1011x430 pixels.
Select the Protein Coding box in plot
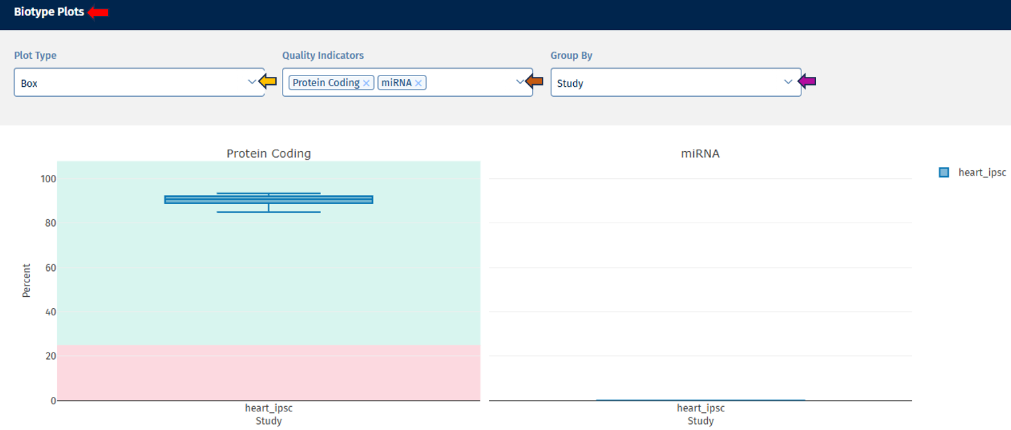click(269, 199)
